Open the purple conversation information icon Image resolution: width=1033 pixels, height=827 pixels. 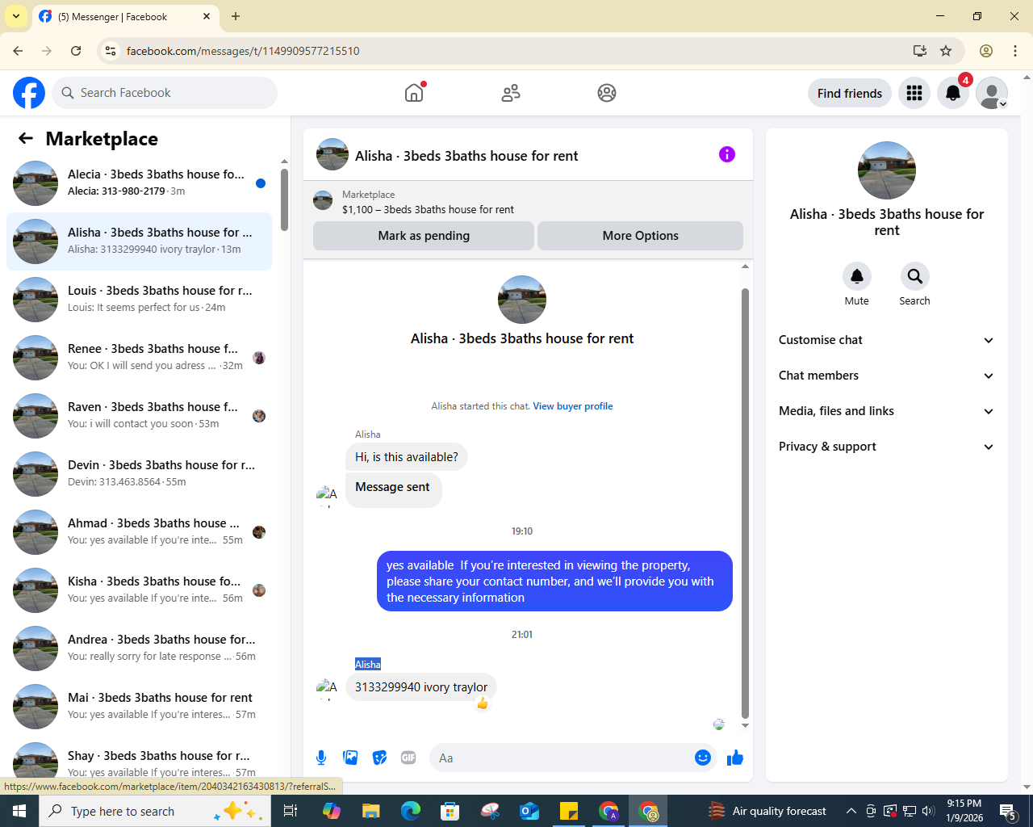pos(727,154)
